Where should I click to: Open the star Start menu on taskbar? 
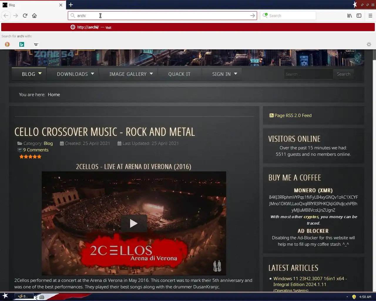tap(5, 296)
